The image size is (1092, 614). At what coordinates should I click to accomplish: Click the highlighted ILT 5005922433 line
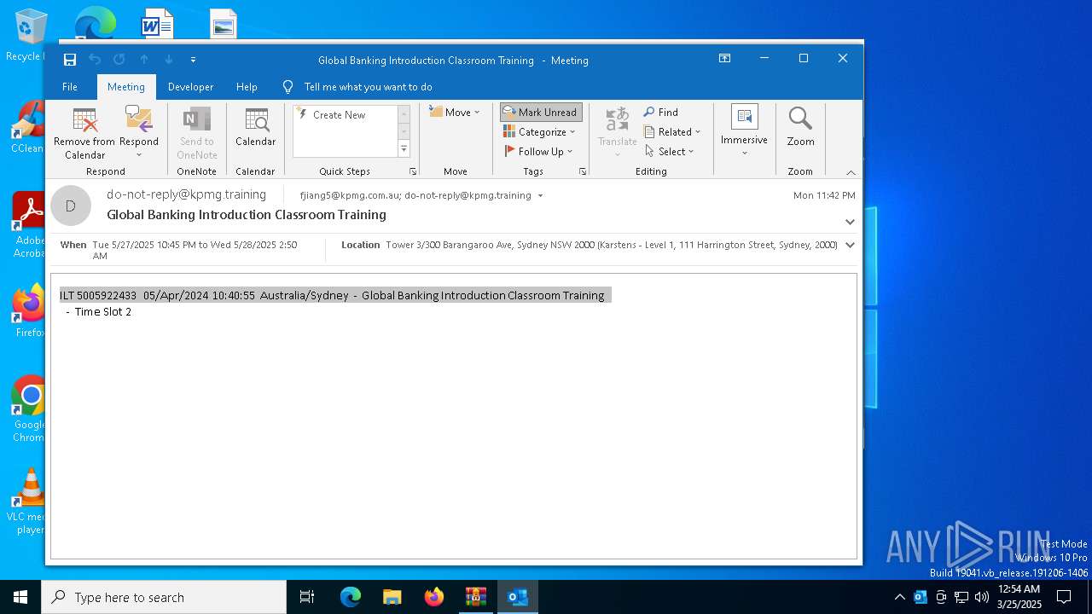(335, 295)
